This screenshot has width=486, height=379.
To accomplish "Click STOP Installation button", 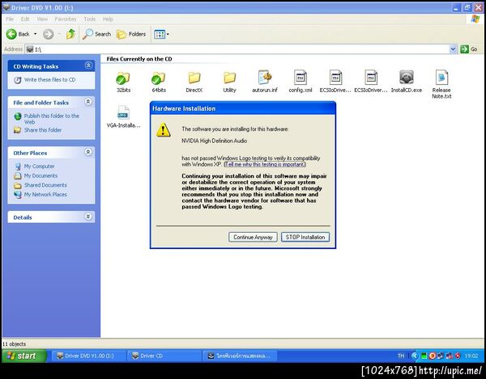I will [305, 237].
